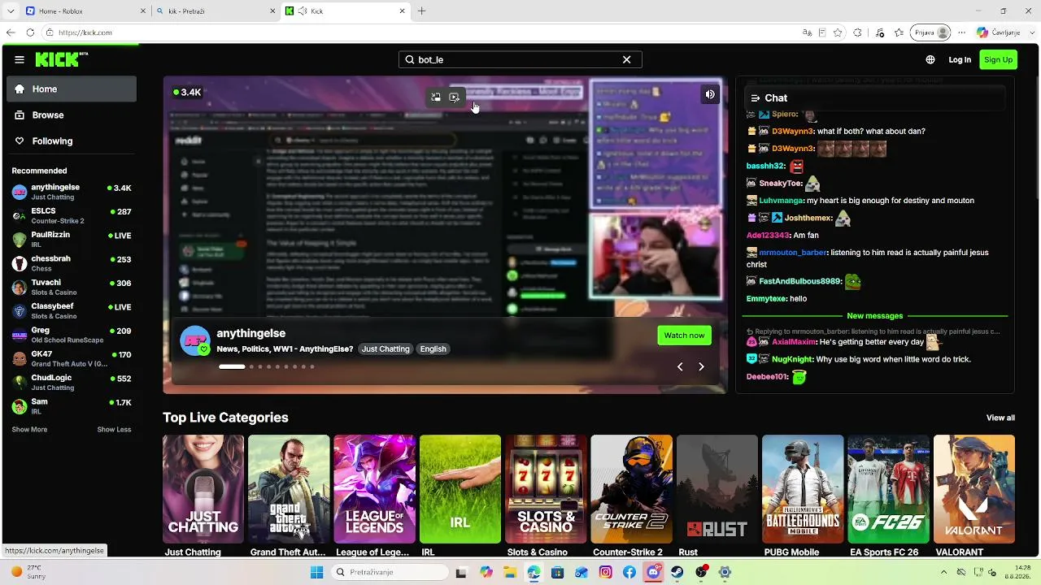Select the Just Chatting stream tag
1041x585 pixels.
pyautogui.click(x=385, y=349)
